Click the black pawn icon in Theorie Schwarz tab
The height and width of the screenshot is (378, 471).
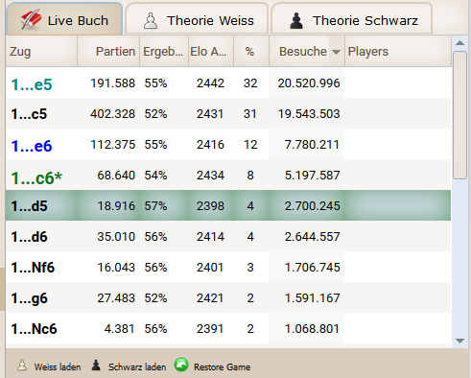(296, 20)
